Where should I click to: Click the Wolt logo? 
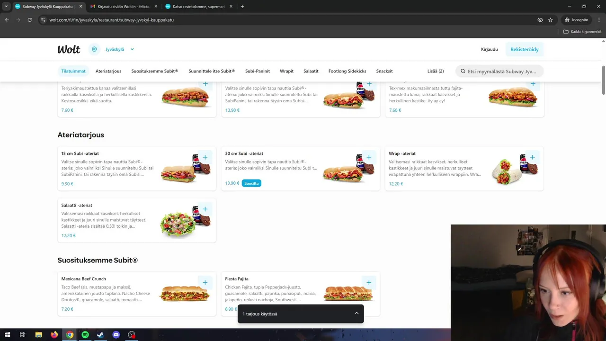point(69,49)
